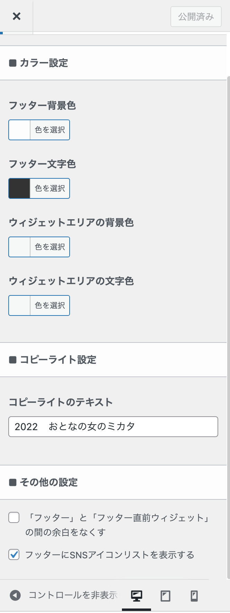Enable the フッター直前ウィジェット margin removal checkbox

[14, 518]
